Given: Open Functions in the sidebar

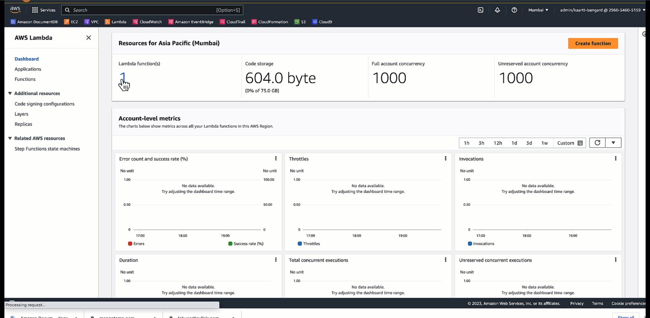Looking at the screenshot, I should tap(25, 79).
